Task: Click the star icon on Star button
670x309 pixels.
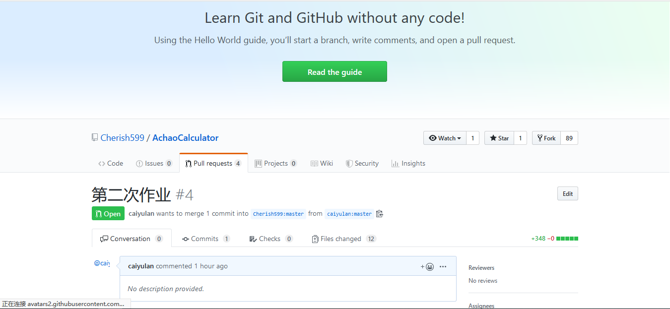Action: 493,138
